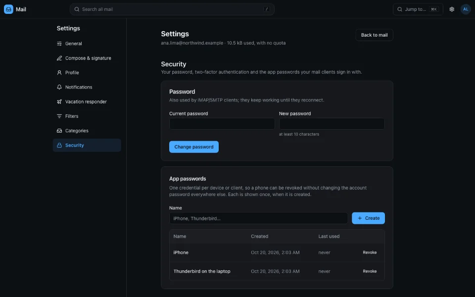Image resolution: width=475 pixels, height=297 pixels.
Task: Click the ana.lima@northwind.example account text
Action: (192, 43)
